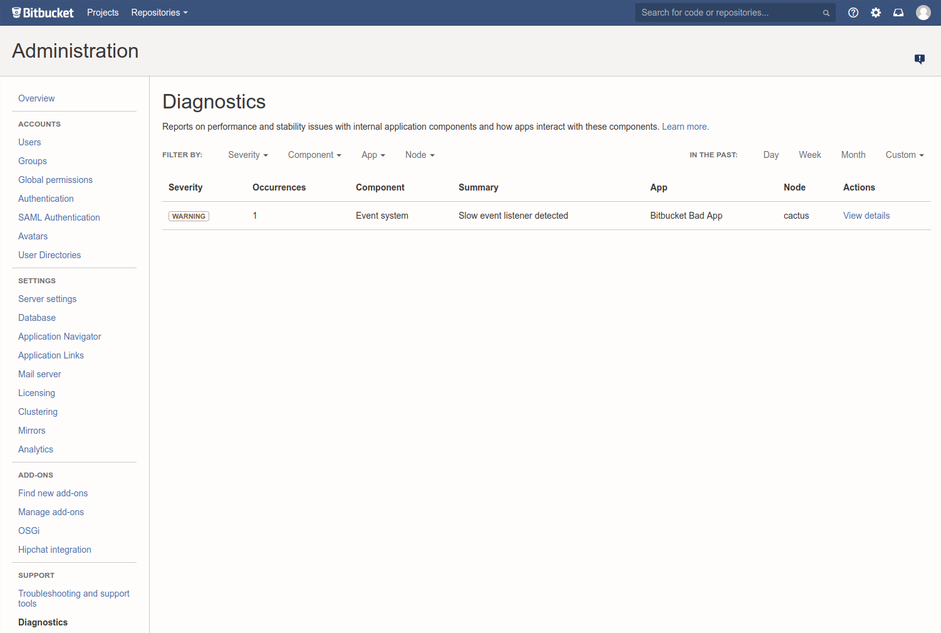This screenshot has height=633, width=941.
Task: Filter results to the past Month
Action: click(x=853, y=155)
